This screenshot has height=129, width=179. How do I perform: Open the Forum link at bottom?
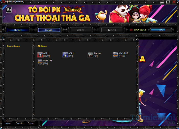click(x=31, y=123)
